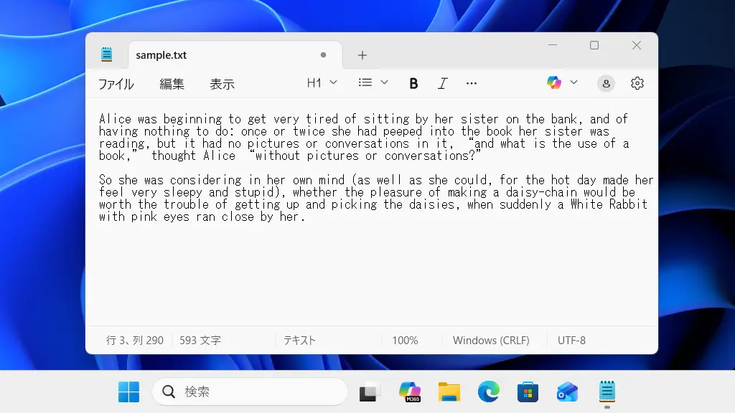
Task: Toggle italic text formatting
Action: [x=442, y=83]
